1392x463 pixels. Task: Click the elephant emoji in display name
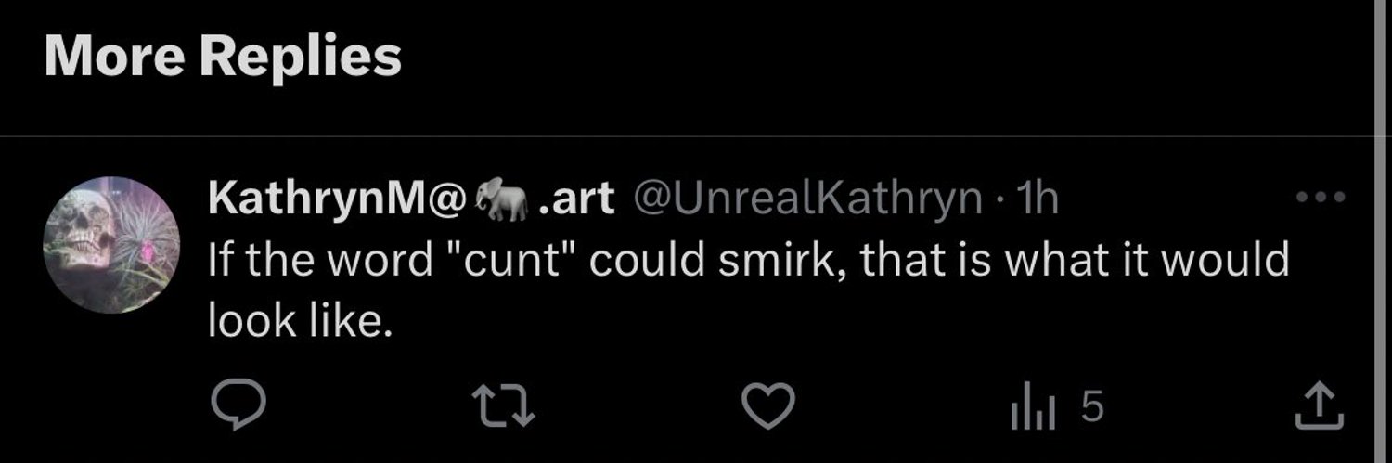pos(501,199)
